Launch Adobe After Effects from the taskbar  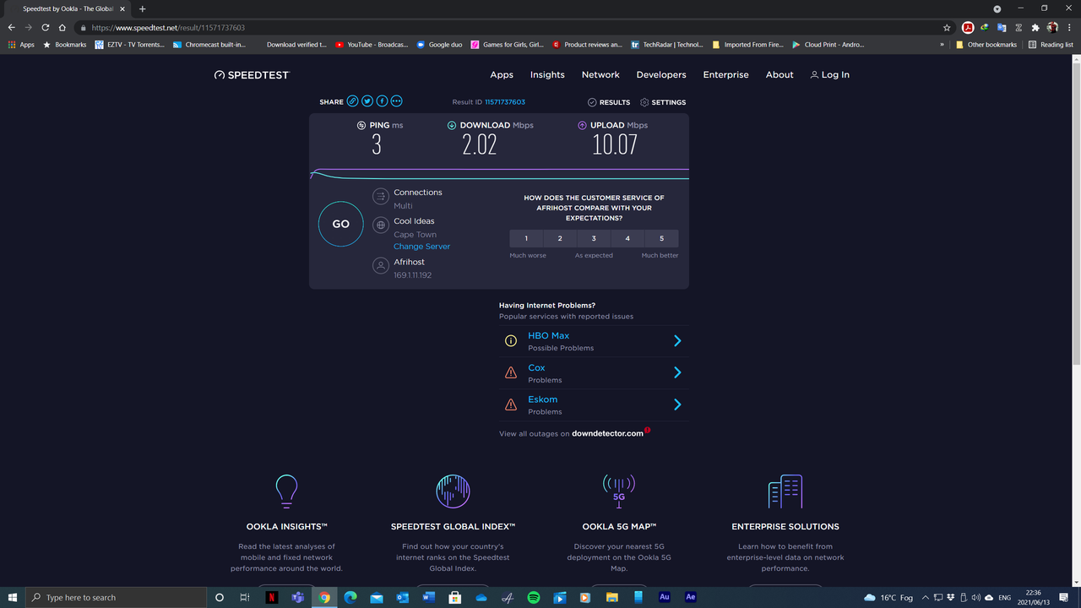pyautogui.click(x=691, y=597)
